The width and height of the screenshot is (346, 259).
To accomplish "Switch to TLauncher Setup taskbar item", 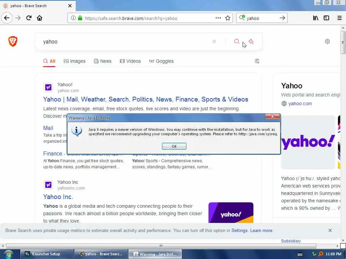I will (x=47, y=254).
